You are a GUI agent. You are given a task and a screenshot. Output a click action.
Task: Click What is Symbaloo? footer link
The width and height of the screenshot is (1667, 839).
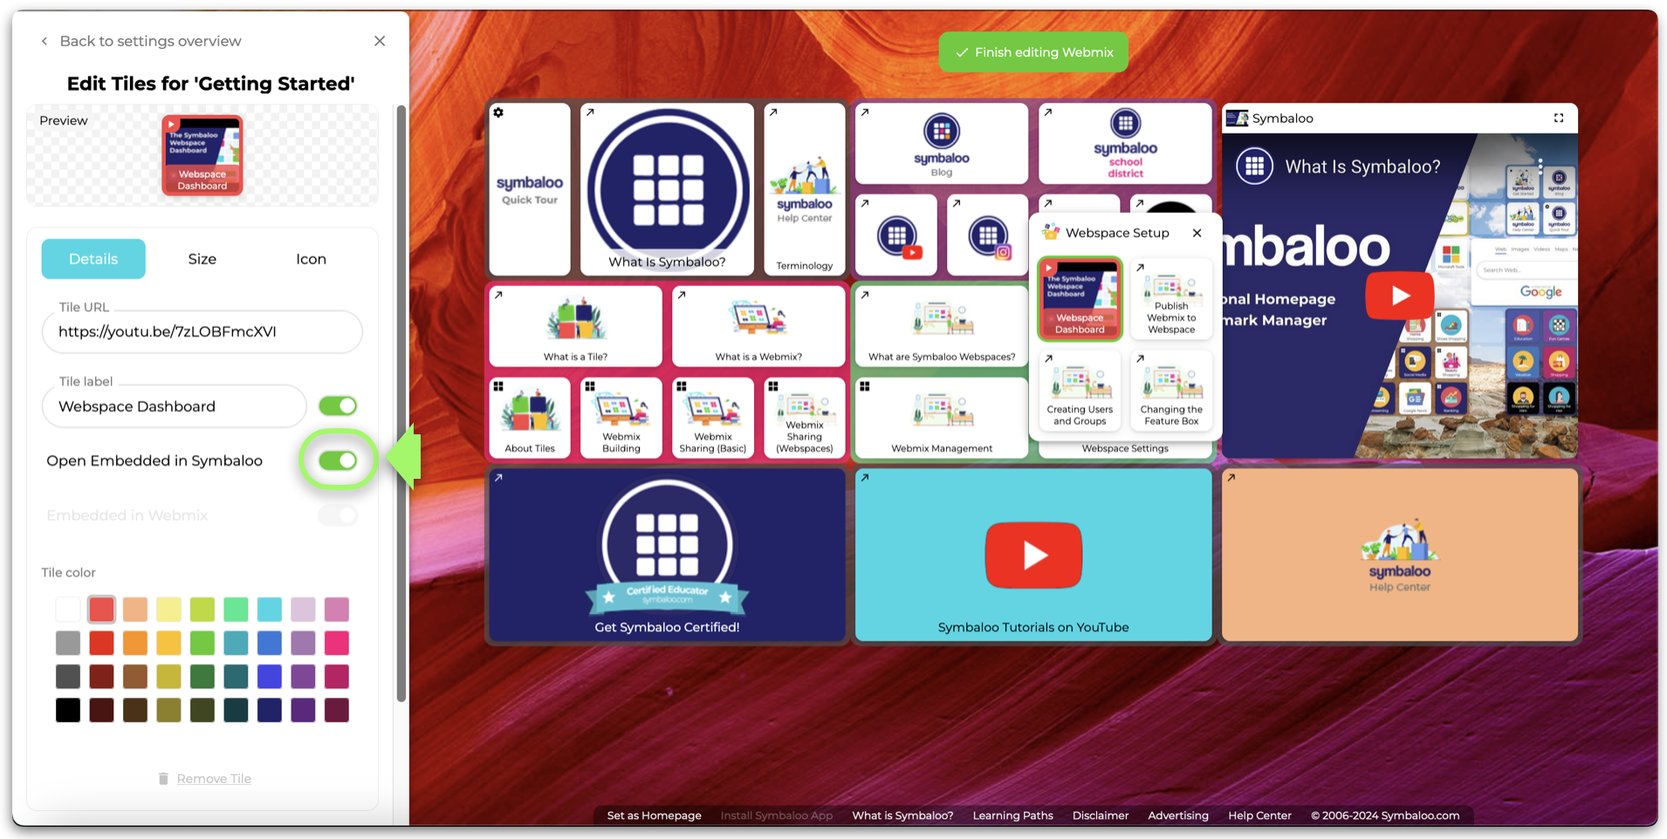(x=902, y=815)
